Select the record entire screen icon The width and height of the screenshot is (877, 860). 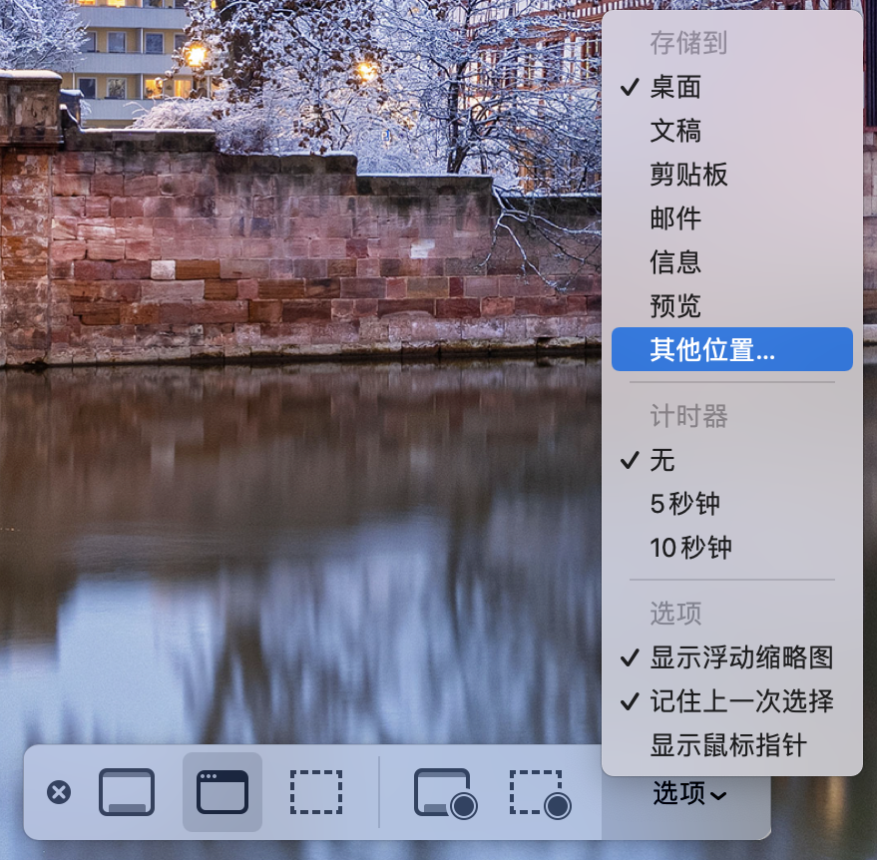click(x=444, y=792)
